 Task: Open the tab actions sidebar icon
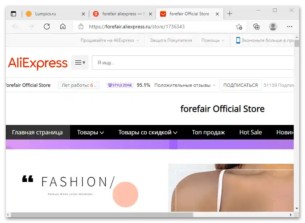(x=13, y=14)
